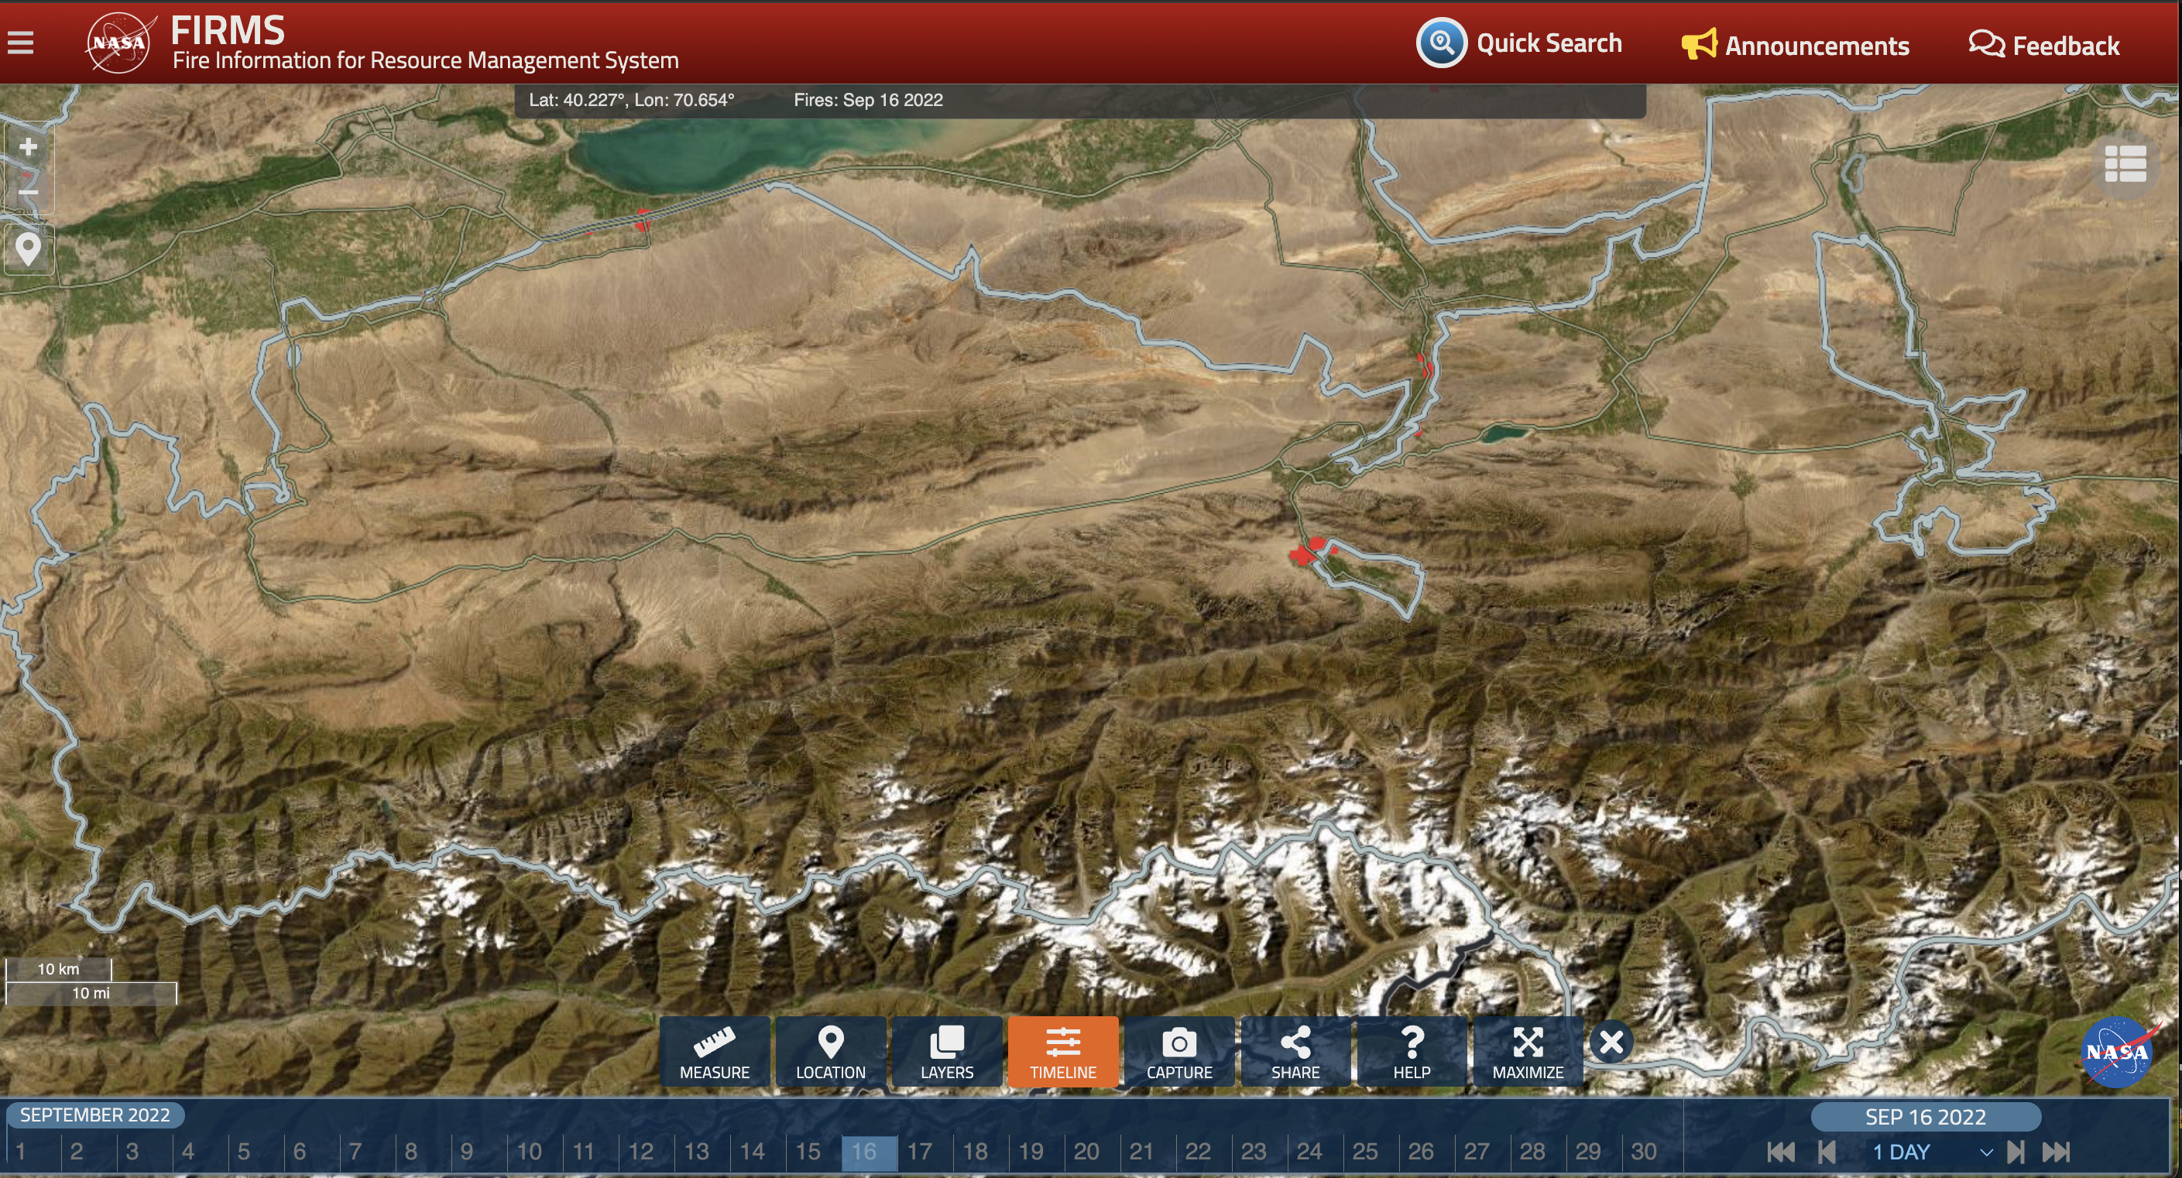Click the SEP 16 2022 date label
This screenshot has width=2182, height=1178.
point(1926,1117)
